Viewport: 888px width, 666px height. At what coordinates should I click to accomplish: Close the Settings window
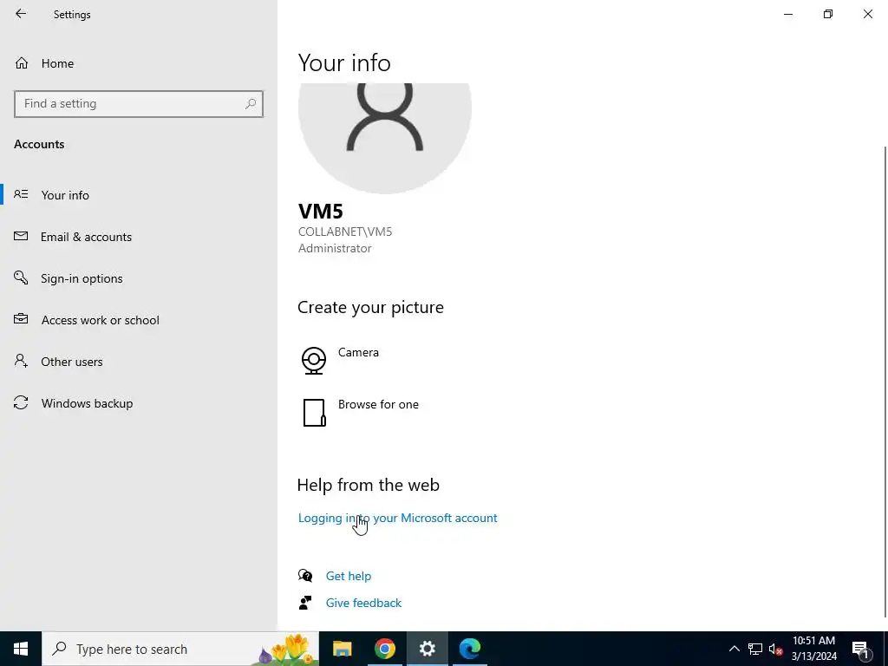coord(867,14)
